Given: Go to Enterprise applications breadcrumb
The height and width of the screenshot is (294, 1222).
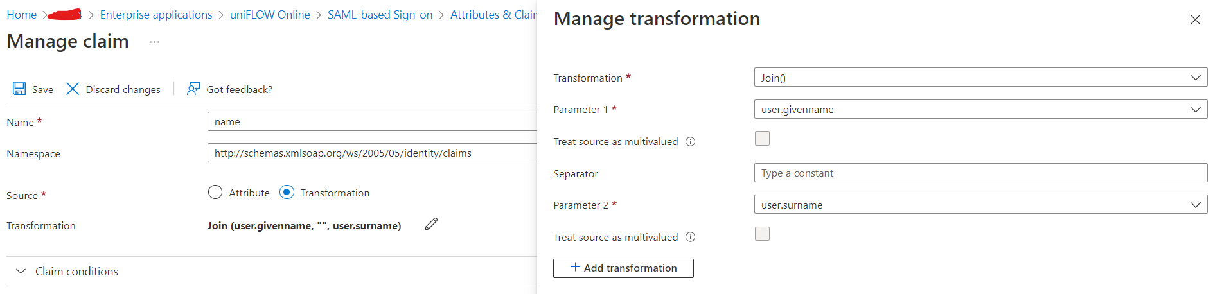Looking at the screenshot, I should [x=156, y=15].
